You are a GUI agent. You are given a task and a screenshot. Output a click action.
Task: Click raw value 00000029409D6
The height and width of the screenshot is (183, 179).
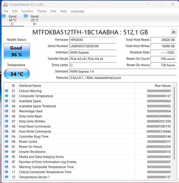159,116
